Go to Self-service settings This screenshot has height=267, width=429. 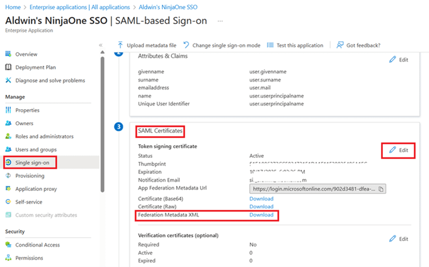(x=29, y=202)
